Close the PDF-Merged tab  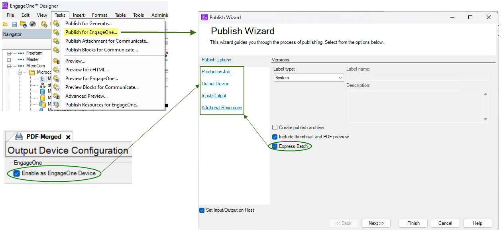[68, 137]
